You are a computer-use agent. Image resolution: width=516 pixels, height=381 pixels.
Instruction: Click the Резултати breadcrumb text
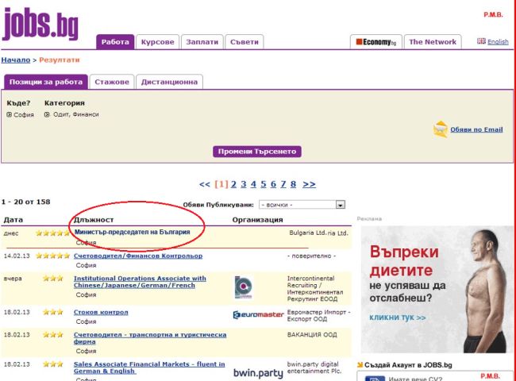(x=60, y=60)
